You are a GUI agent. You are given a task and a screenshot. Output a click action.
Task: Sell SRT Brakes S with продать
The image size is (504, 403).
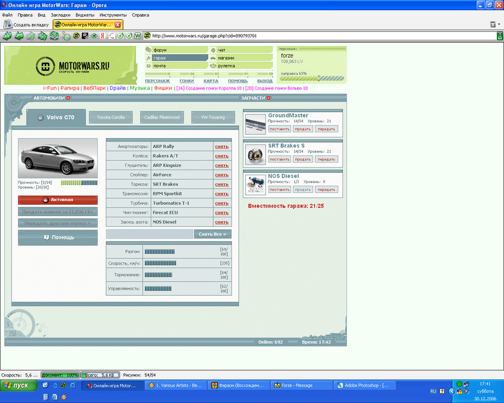(x=303, y=159)
